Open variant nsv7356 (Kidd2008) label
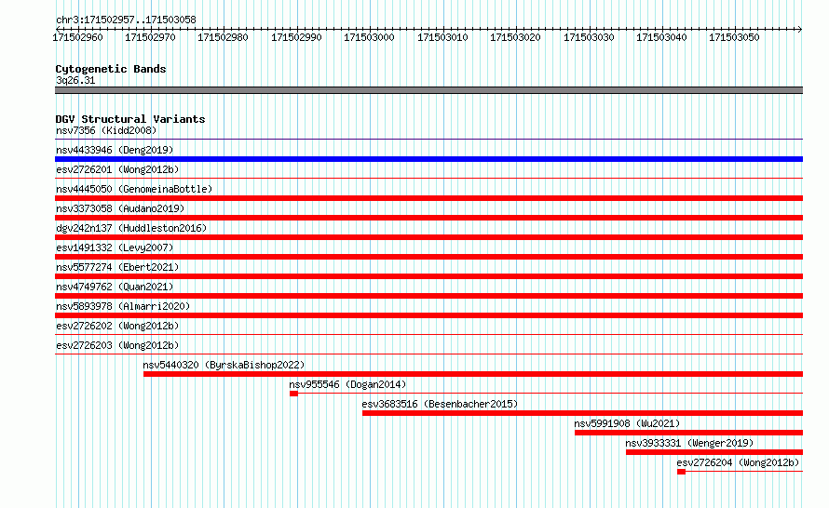This screenshot has height=508, width=829. coord(106,130)
